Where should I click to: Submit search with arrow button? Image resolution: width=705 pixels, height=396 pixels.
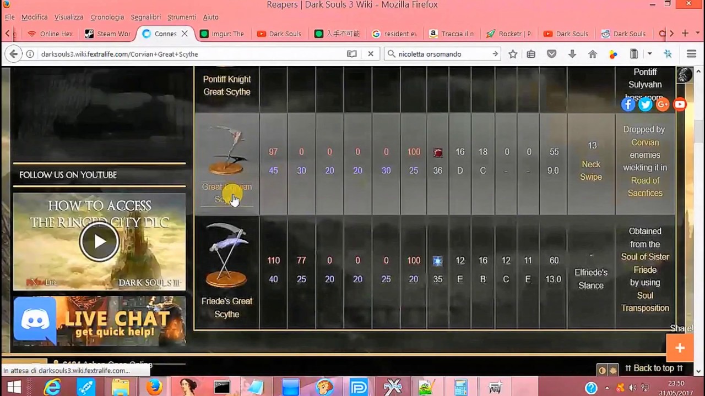click(x=495, y=54)
